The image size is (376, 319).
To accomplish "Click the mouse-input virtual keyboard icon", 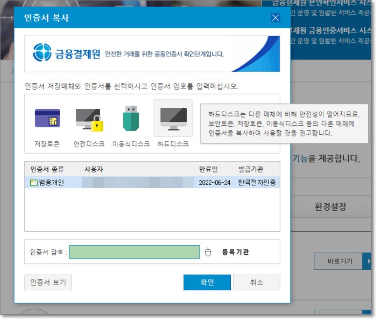I will tap(208, 252).
